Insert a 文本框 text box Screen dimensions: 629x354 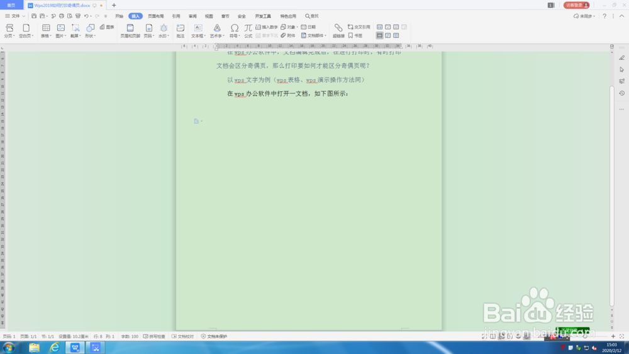point(198,30)
